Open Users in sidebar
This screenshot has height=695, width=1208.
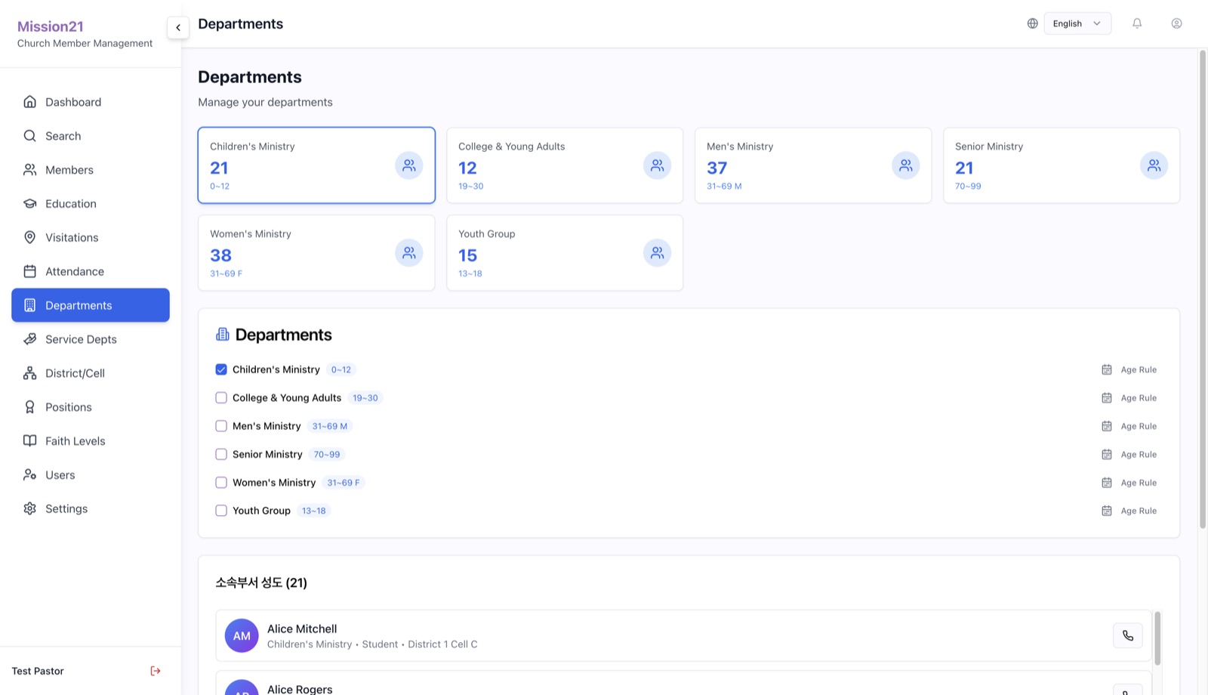coord(91,475)
